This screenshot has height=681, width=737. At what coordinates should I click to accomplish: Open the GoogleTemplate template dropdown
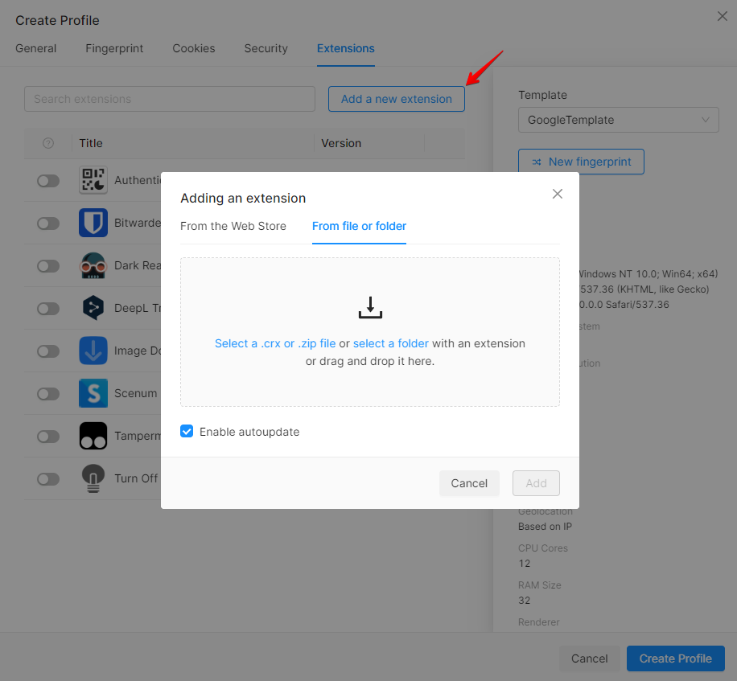[x=618, y=120]
